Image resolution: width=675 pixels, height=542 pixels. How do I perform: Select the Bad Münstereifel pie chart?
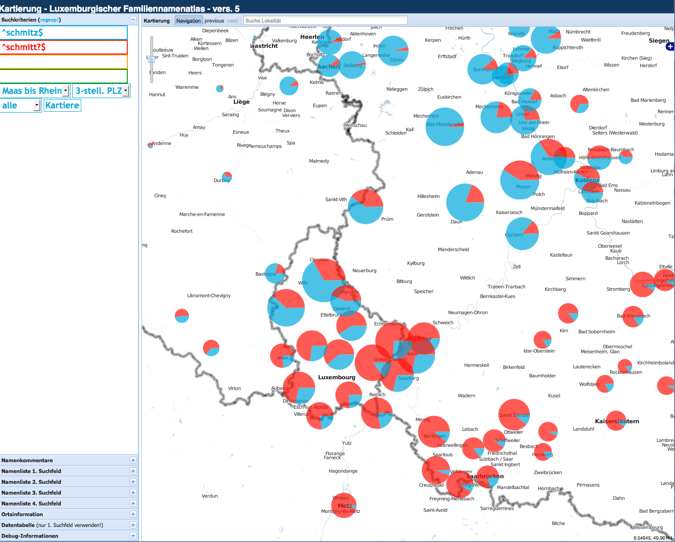coord(444,127)
